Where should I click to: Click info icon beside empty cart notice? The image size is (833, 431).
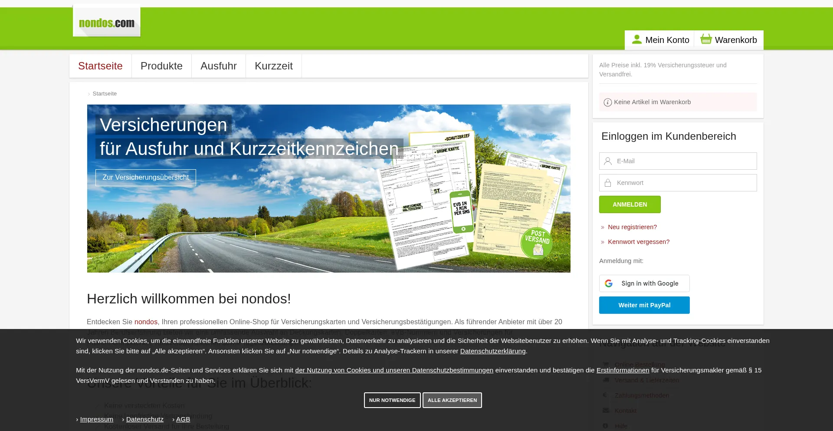pos(607,102)
